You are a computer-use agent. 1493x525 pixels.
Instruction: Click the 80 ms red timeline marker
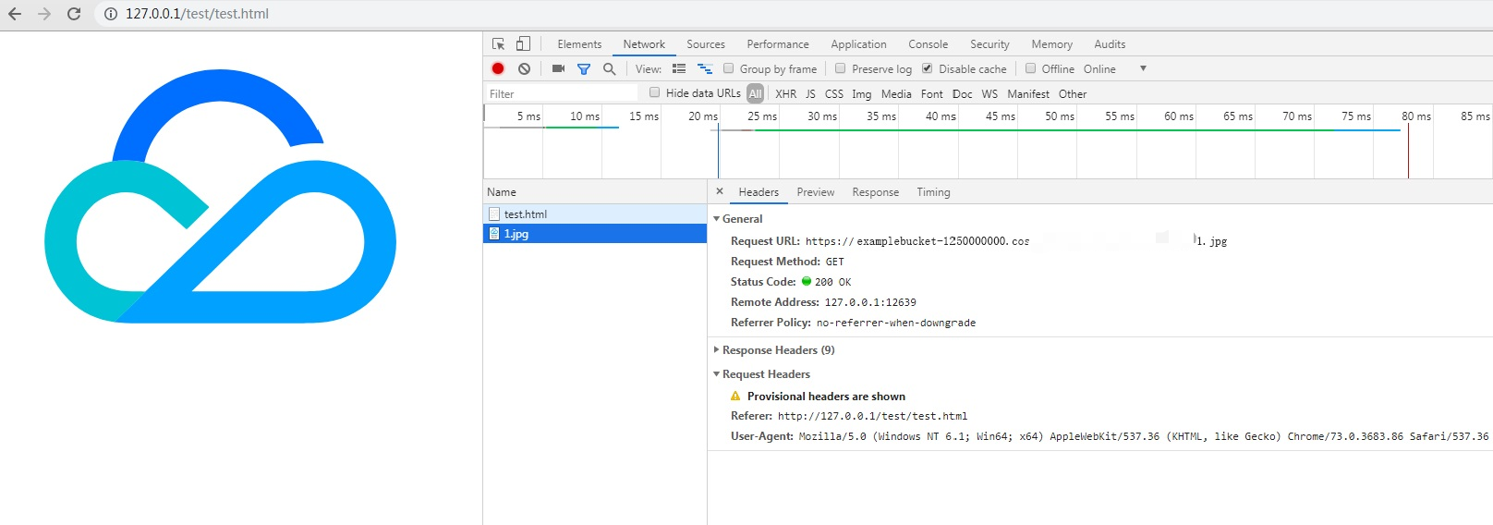pos(1408,153)
